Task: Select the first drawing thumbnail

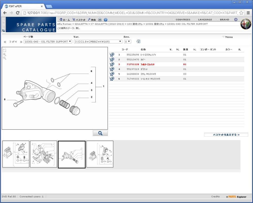Action: click(16, 154)
